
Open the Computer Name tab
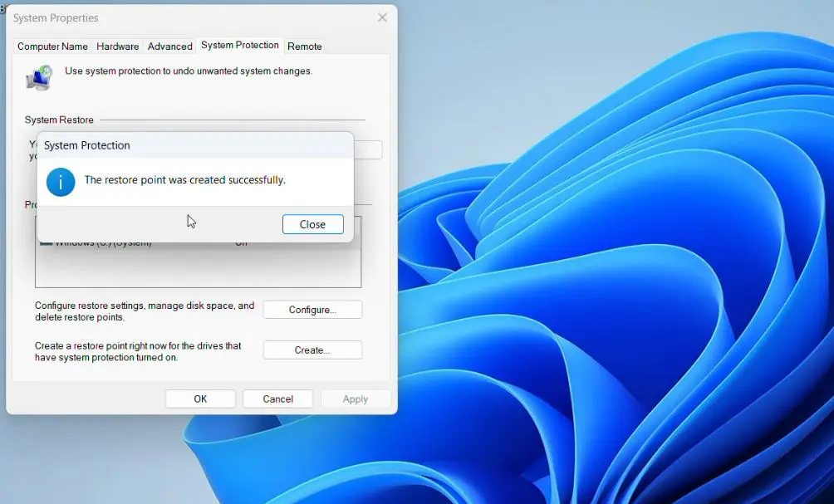[52, 46]
